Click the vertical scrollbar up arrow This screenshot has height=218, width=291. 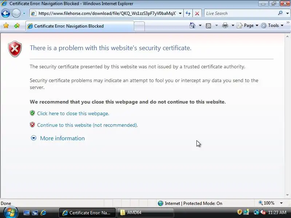287,37
